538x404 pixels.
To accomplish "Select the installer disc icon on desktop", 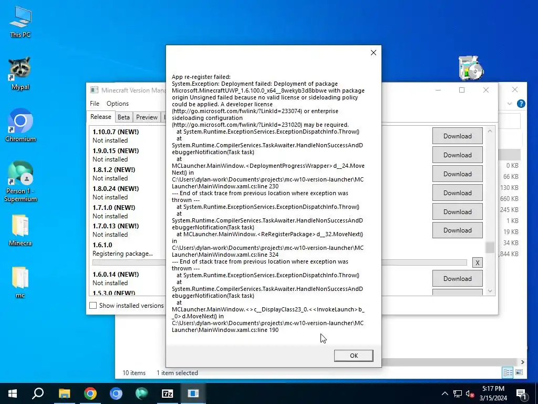I will pyautogui.click(x=471, y=68).
